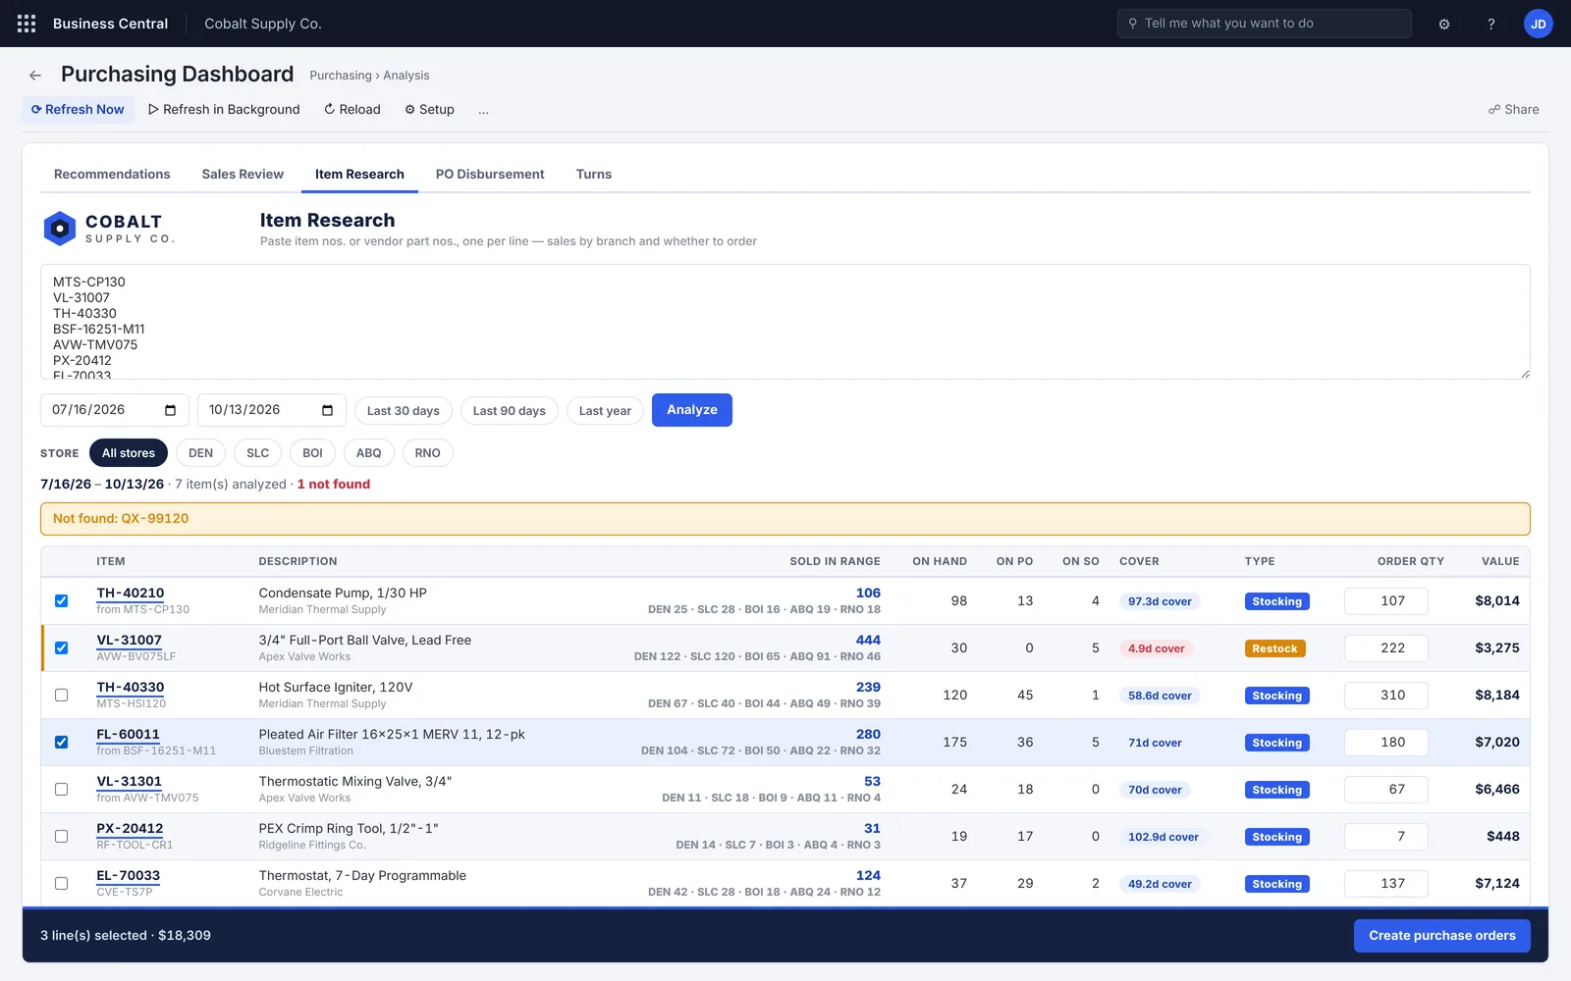Viewport: 1571px width, 981px height.
Task: Open the VL-31007 item link
Action: [x=129, y=641]
